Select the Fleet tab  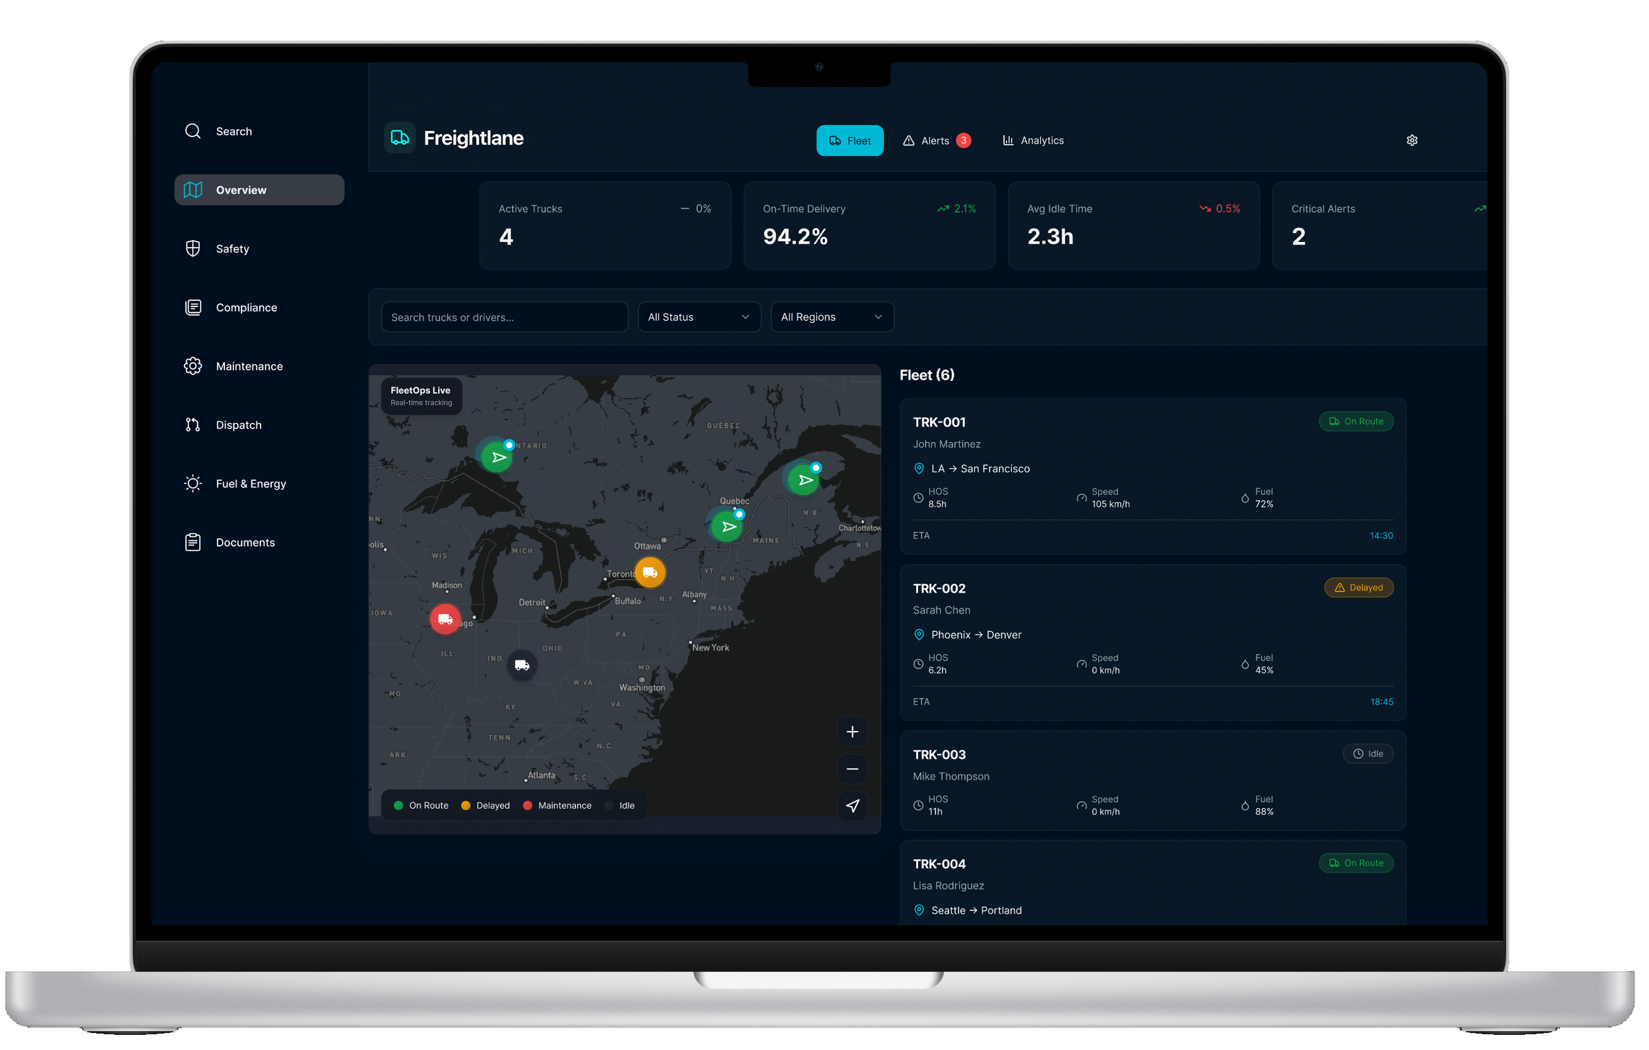pyautogui.click(x=849, y=140)
